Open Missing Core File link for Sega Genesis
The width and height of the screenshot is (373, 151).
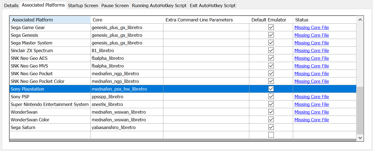pyautogui.click(x=312, y=35)
